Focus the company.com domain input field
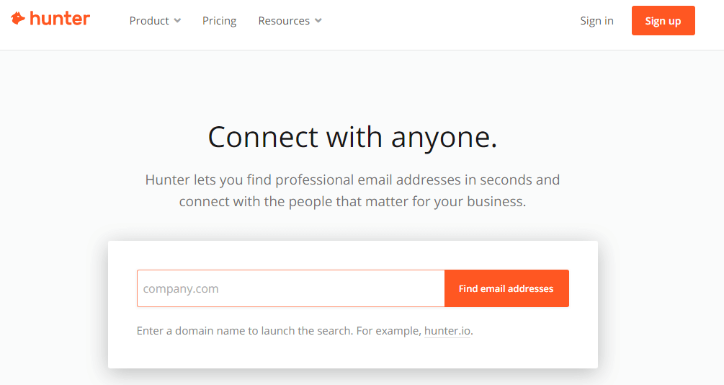This screenshot has width=724, height=385. tap(290, 288)
